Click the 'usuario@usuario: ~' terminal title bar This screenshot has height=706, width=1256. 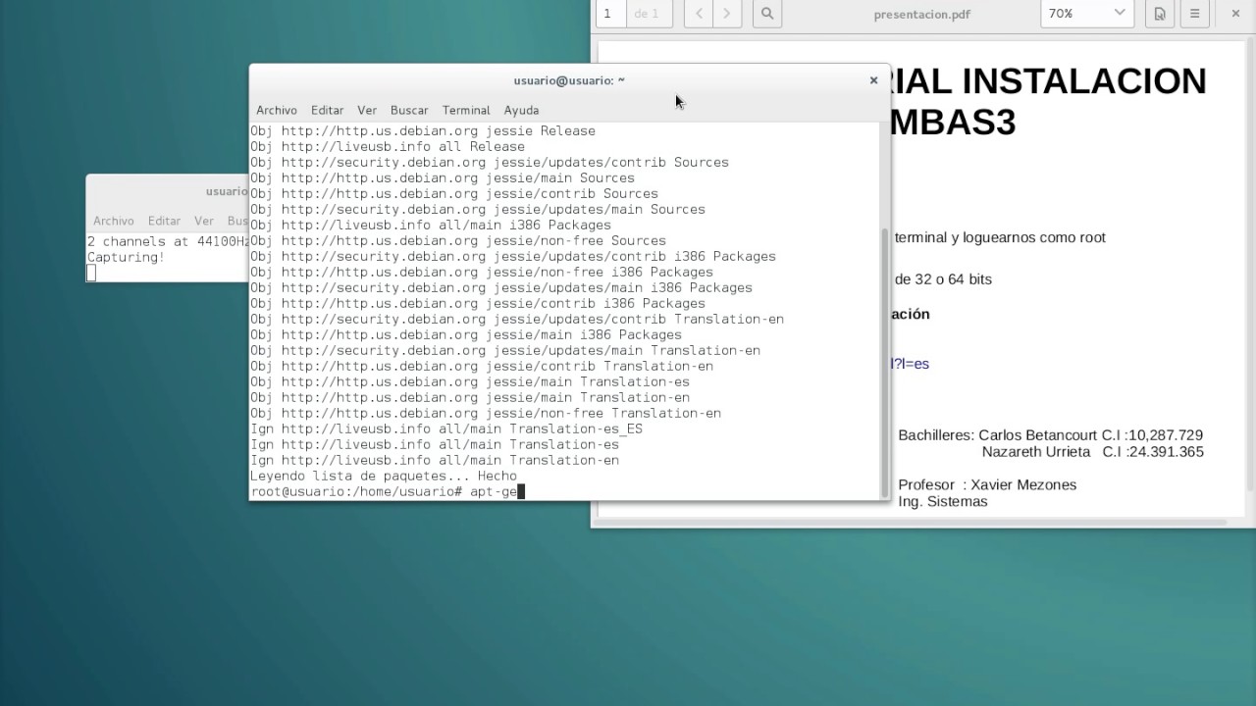(x=569, y=80)
